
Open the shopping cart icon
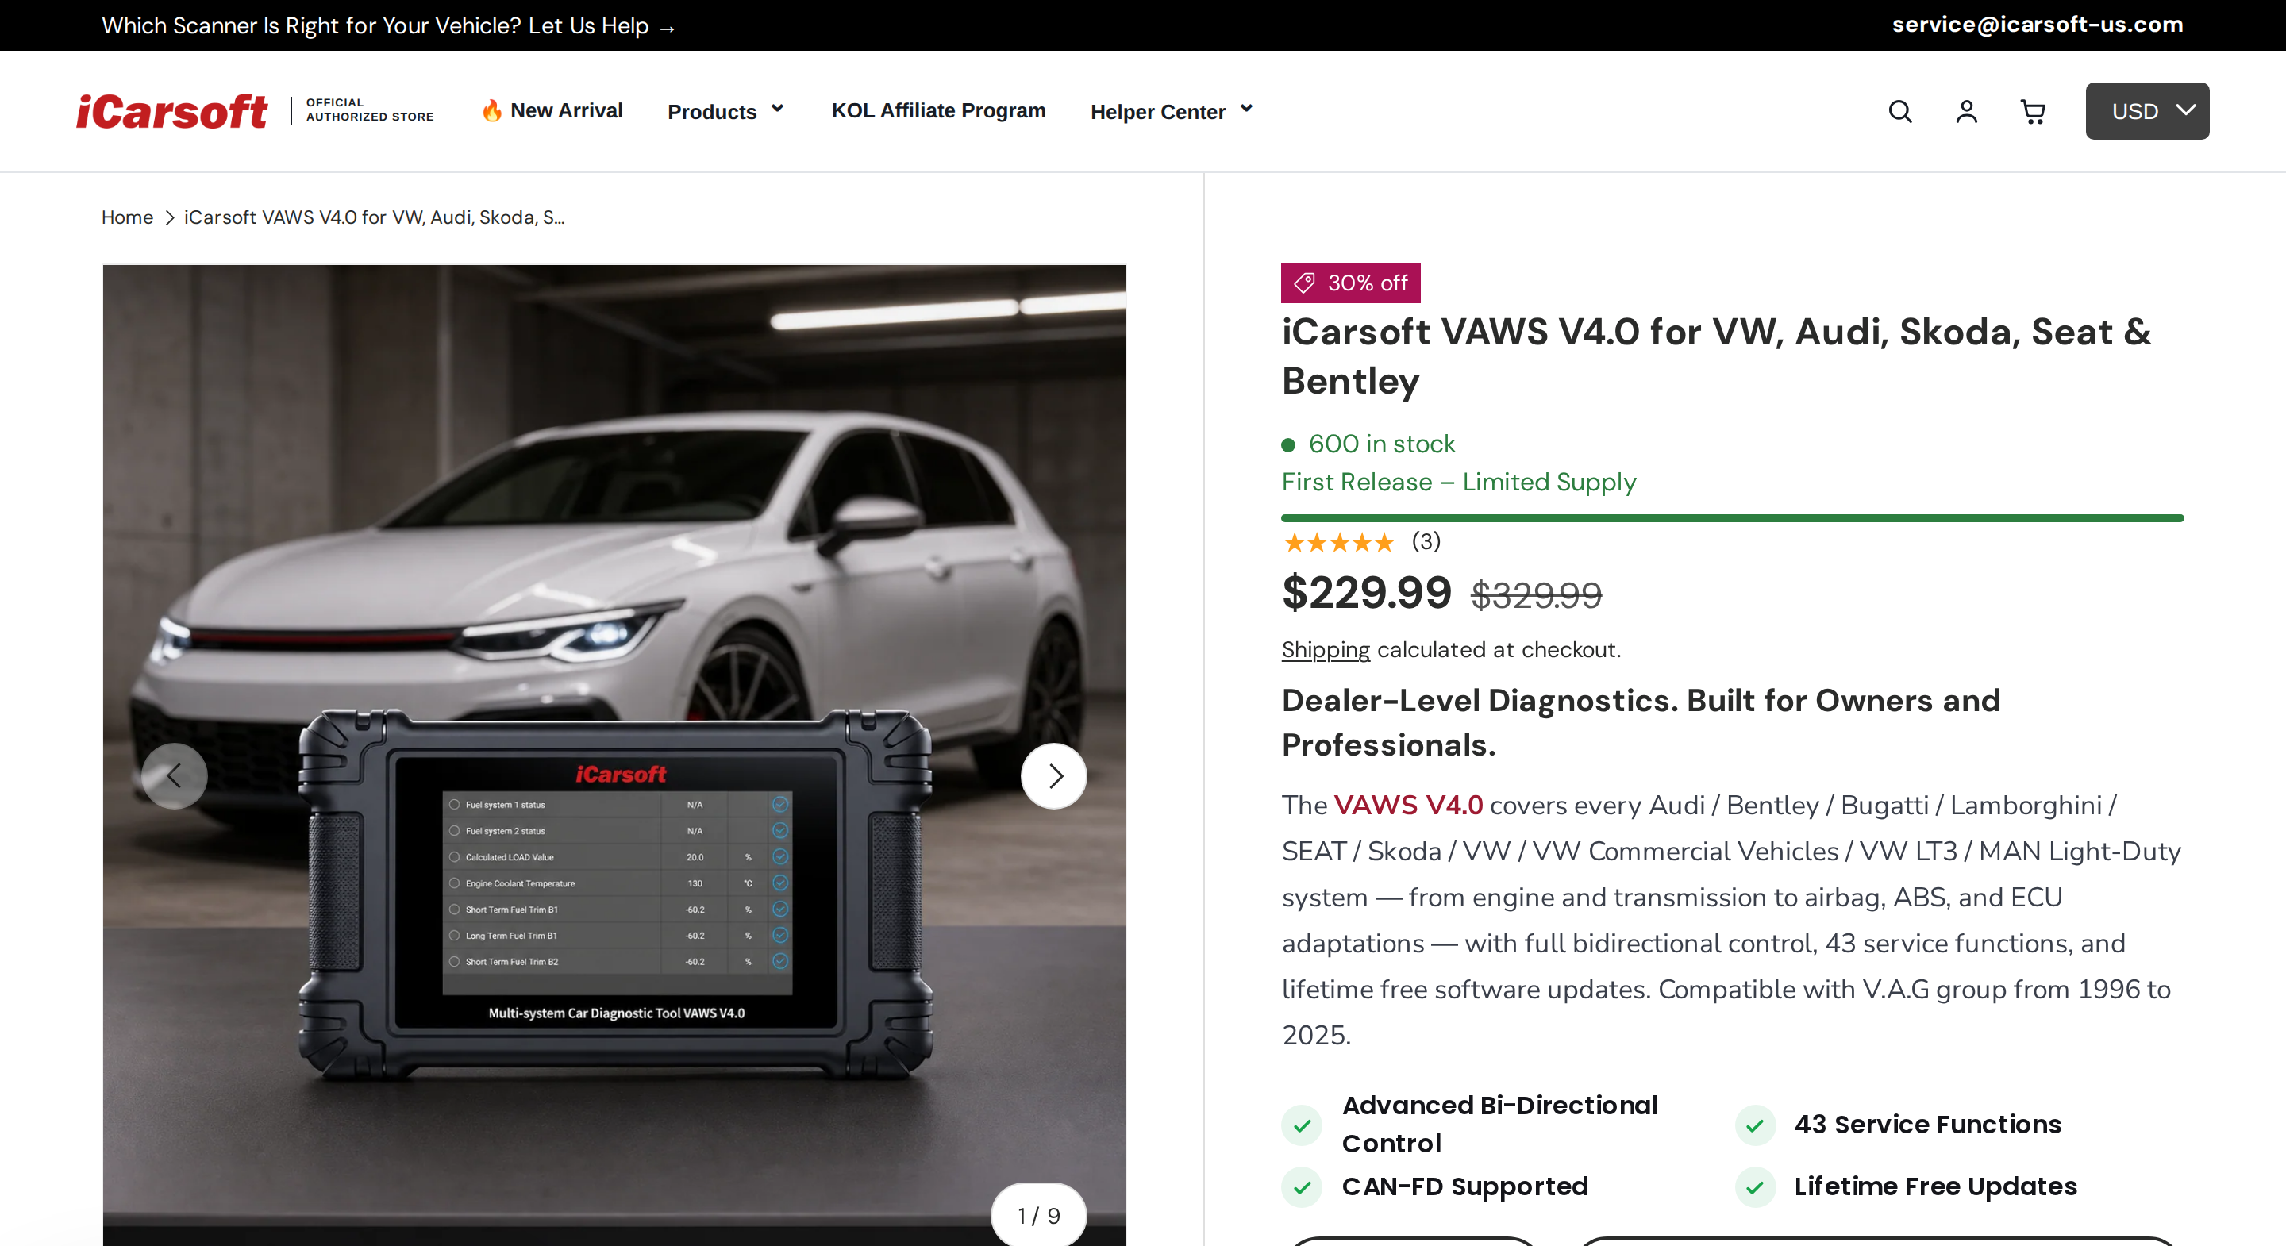[x=2033, y=111]
